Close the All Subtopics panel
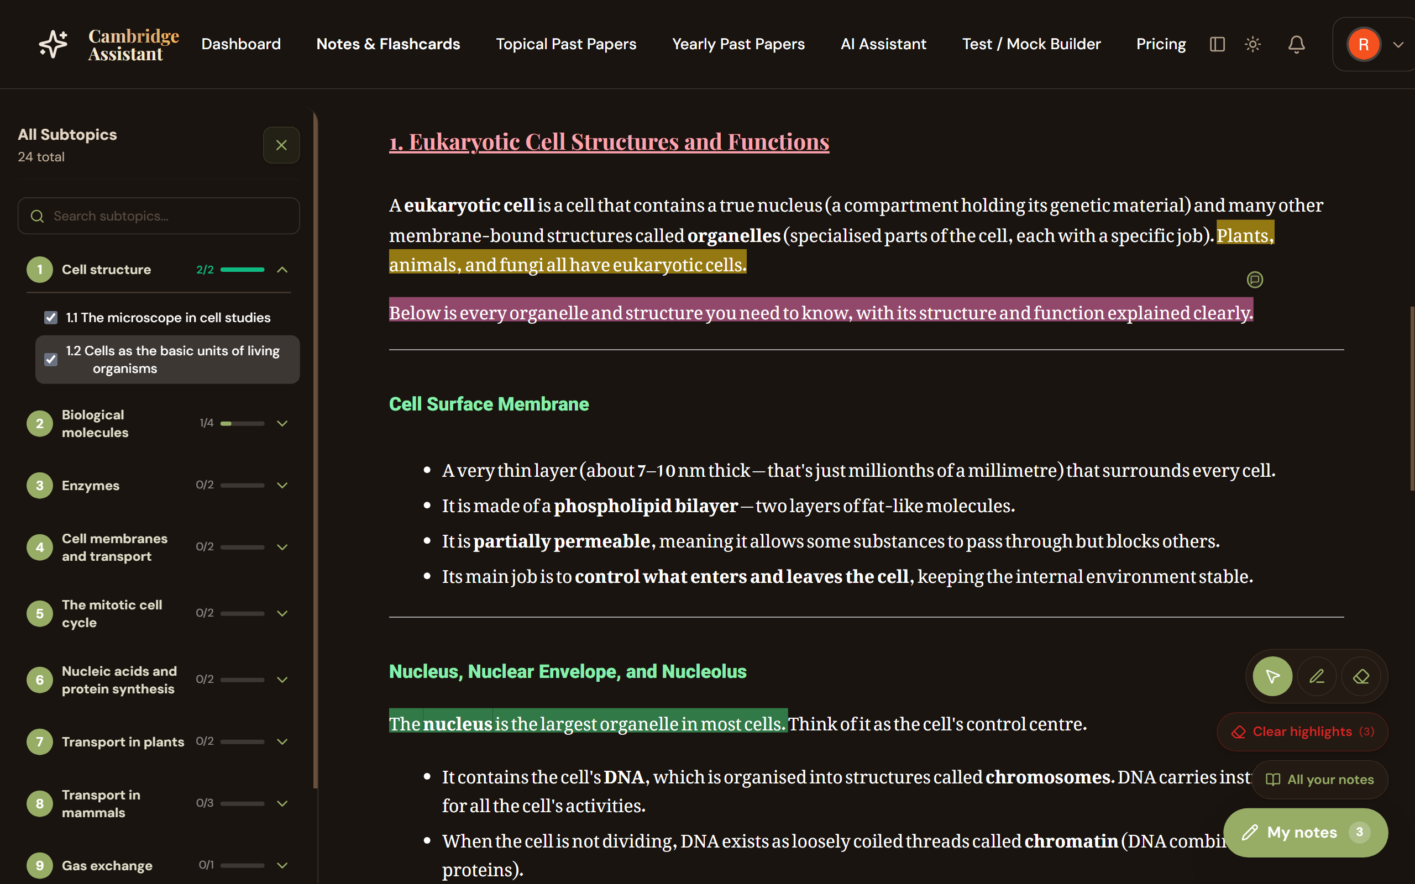 [x=281, y=145]
